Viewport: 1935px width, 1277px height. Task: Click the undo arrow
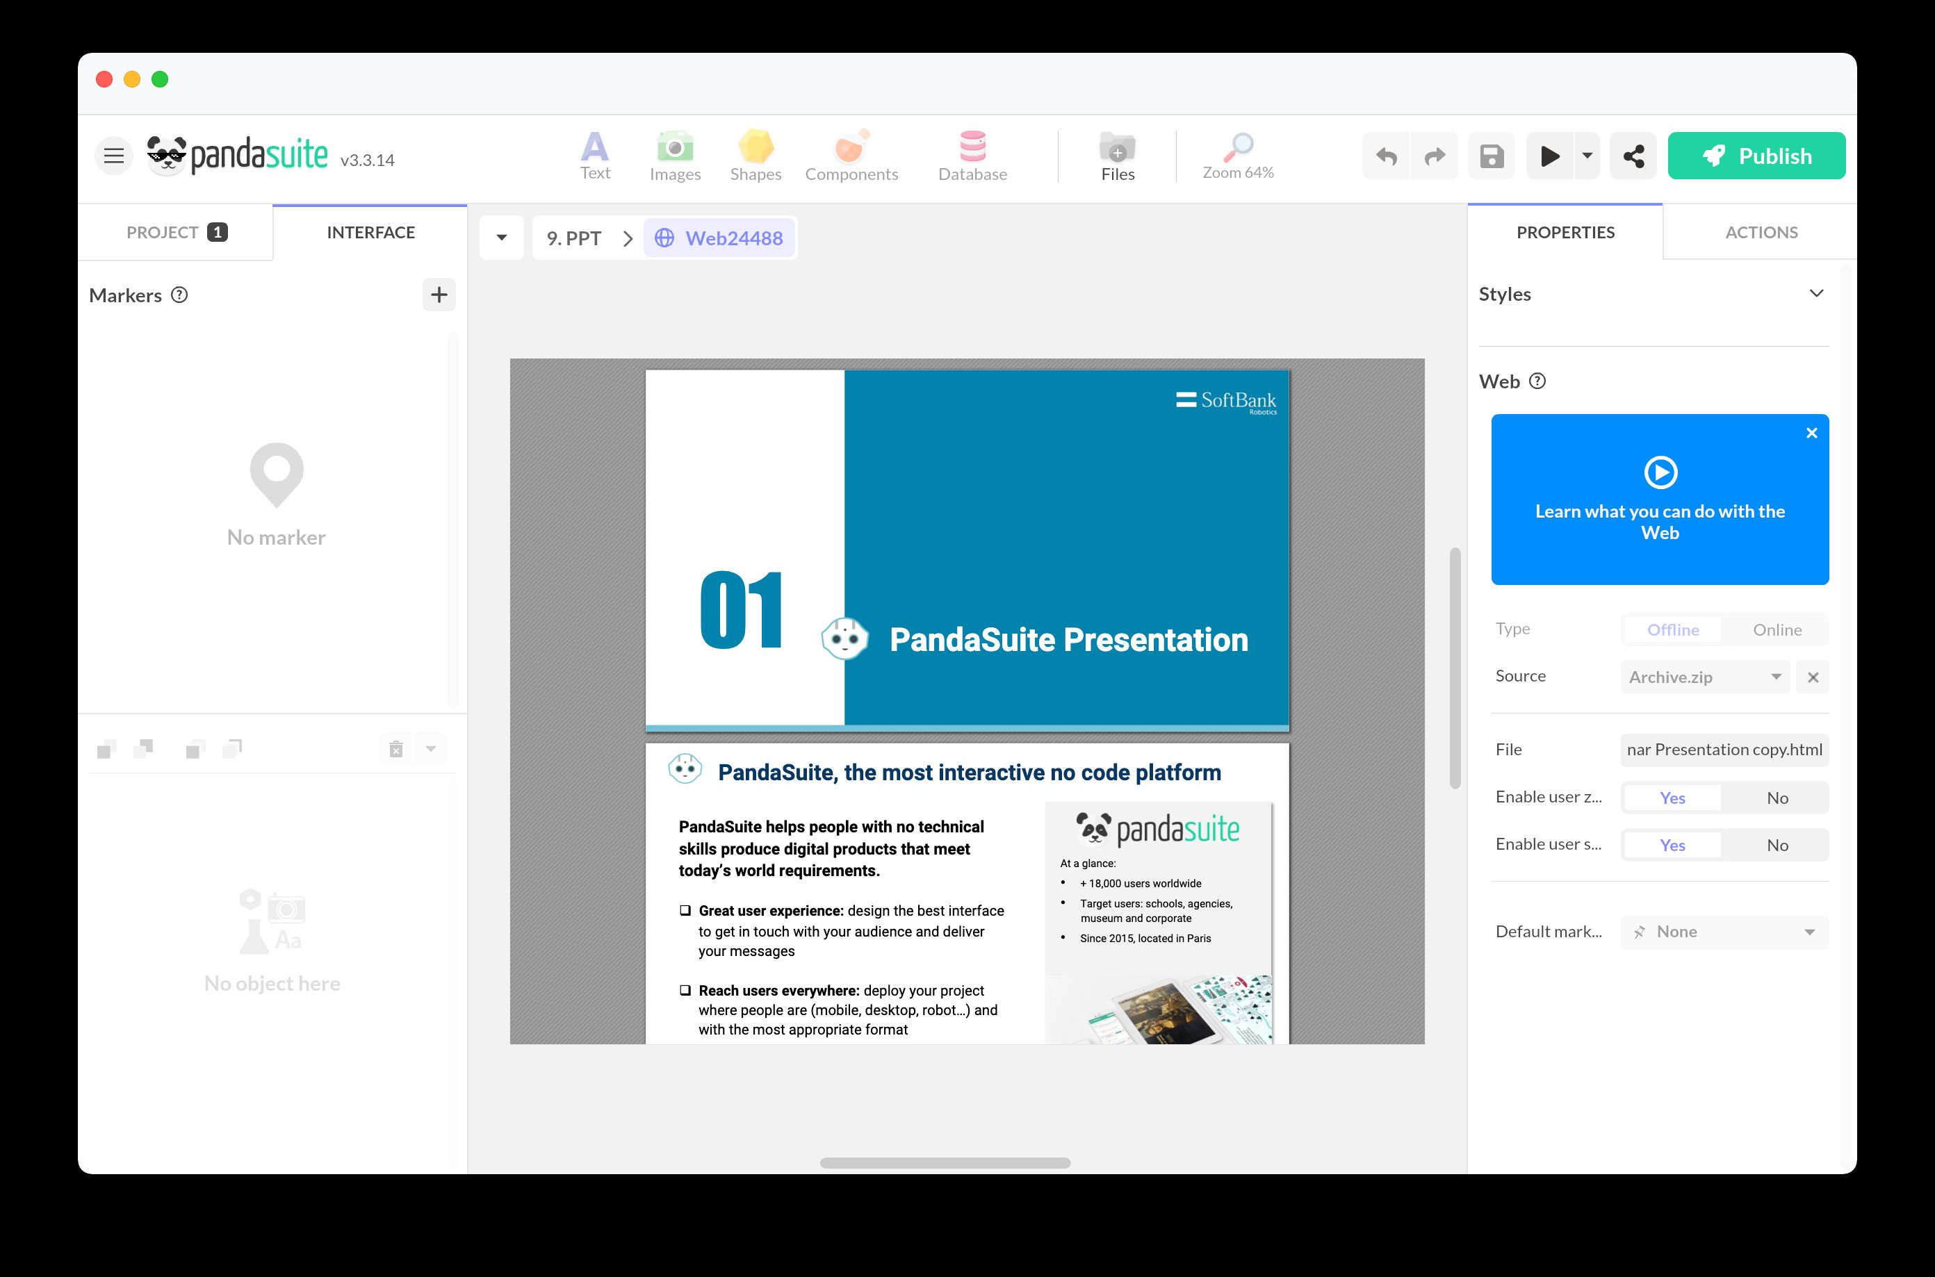point(1386,156)
